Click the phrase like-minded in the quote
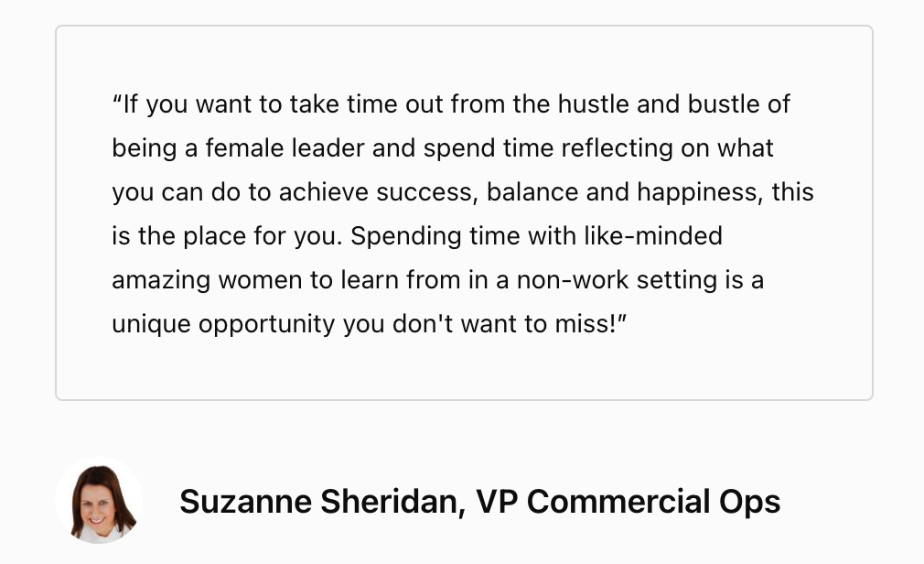This screenshot has width=924, height=564. [653, 236]
